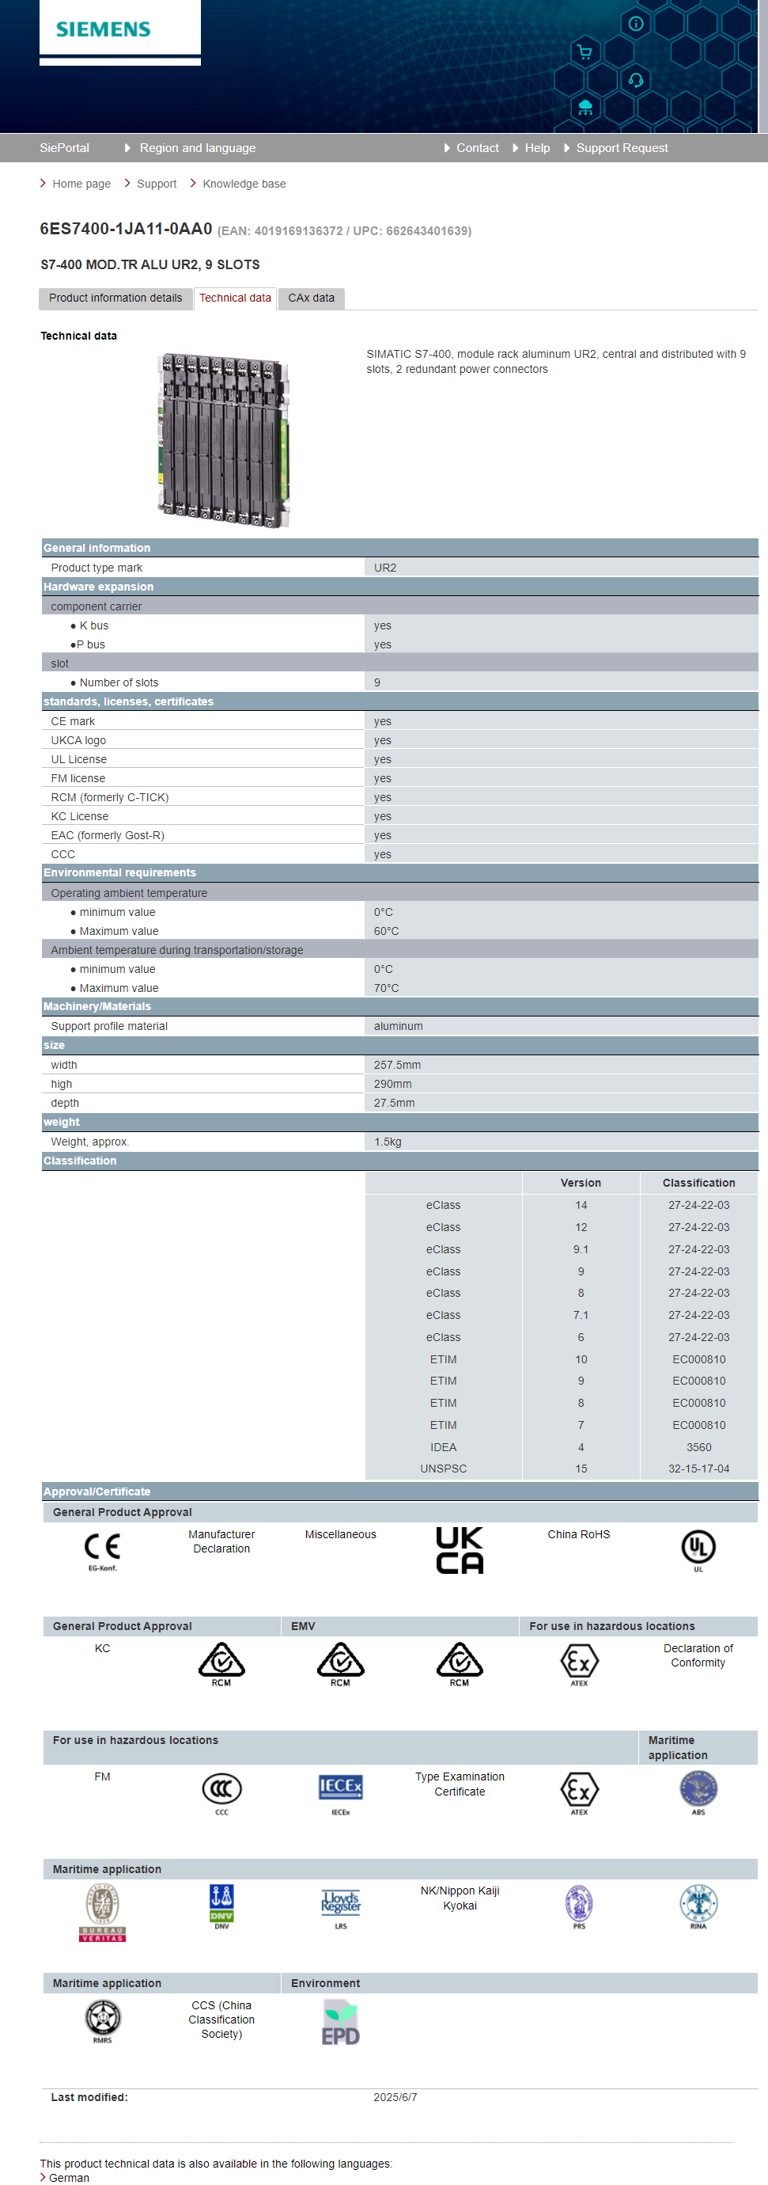Open the info hexagon icon
Image resolution: width=768 pixels, height=2185 pixels.
636,24
